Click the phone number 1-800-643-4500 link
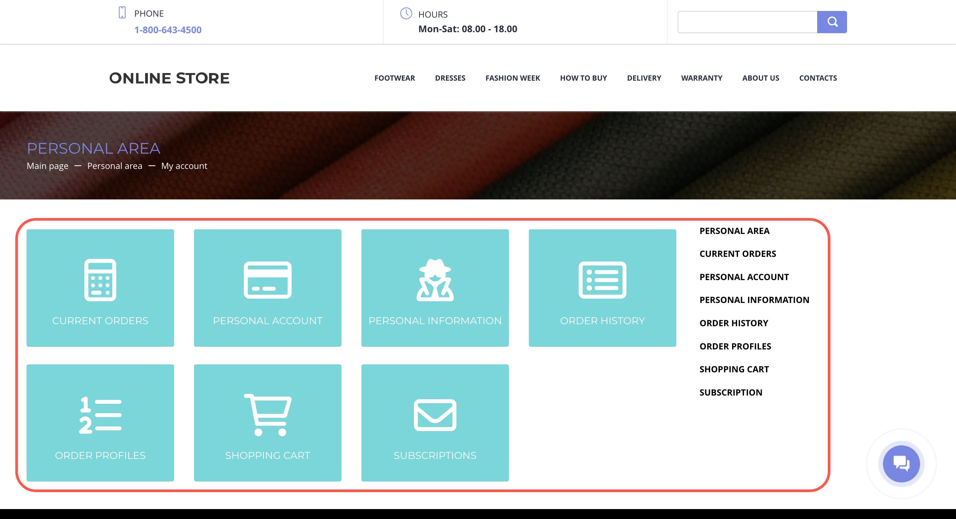 tap(168, 30)
